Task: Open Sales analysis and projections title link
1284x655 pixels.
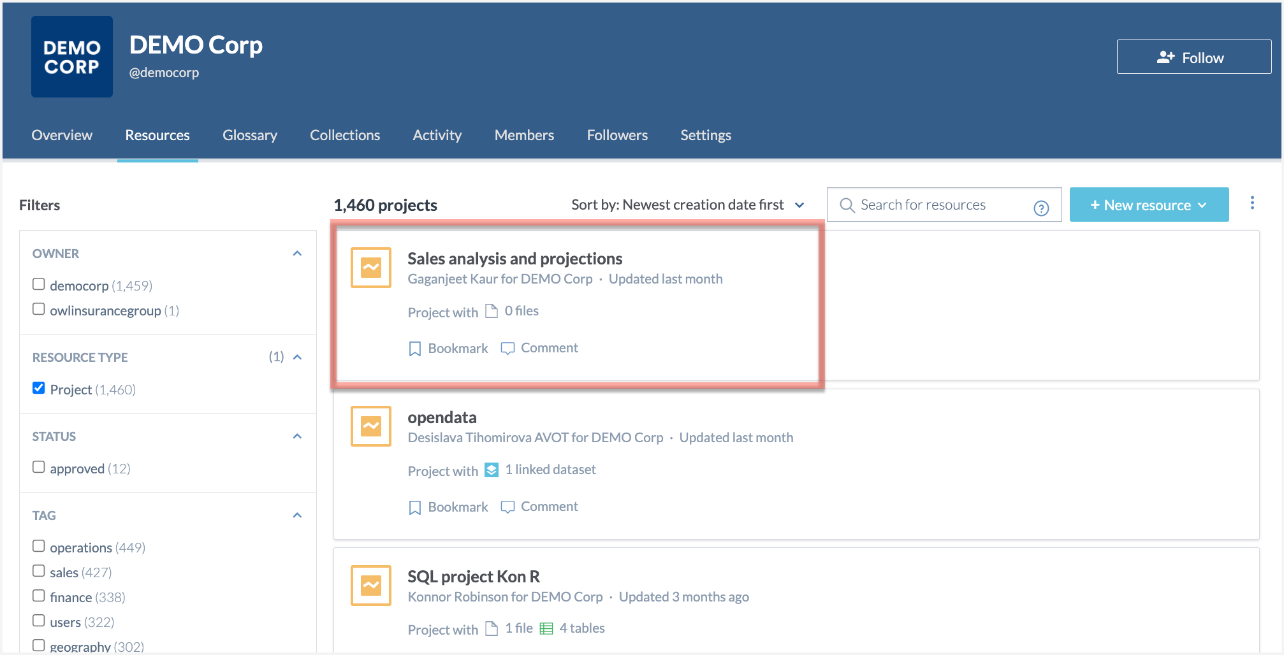Action: 514,259
